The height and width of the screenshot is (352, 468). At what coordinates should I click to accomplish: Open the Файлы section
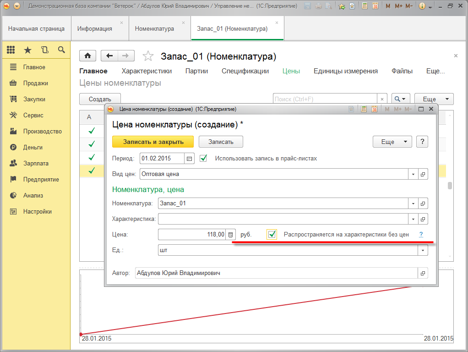[402, 71]
